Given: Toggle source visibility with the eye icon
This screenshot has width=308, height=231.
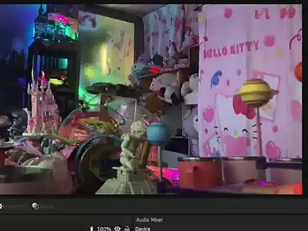Looking at the screenshot, I should tap(117, 228).
